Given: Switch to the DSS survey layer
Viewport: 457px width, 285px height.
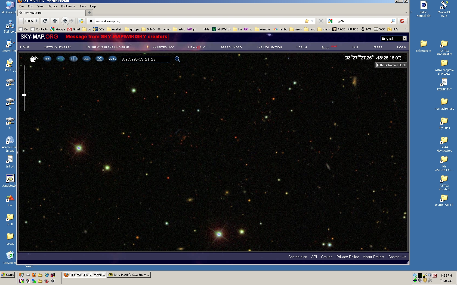Looking at the screenshot, I should (x=47, y=59).
